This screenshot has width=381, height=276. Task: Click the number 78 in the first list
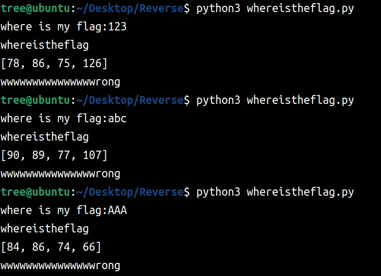[13, 63]
